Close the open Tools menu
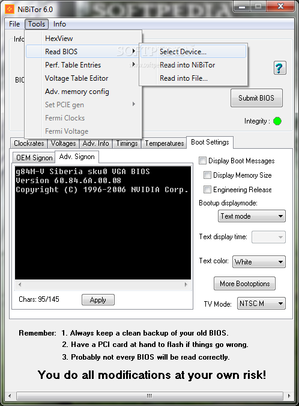 37,24
